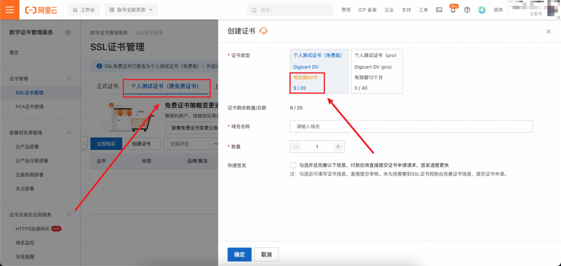Open notifications bell with 99+ badge
This screenshot has height=266, width=561.
point(453,10)
